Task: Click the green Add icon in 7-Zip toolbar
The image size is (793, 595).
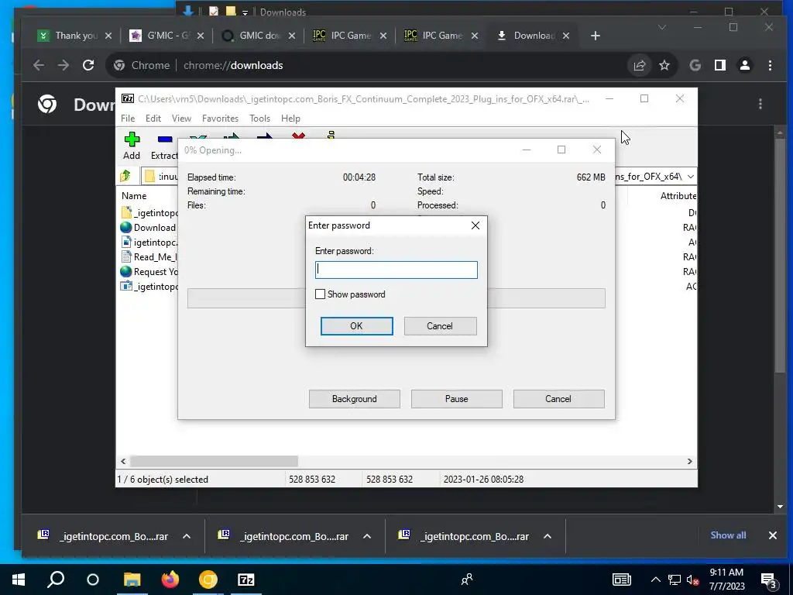Action: coord(132,139)
